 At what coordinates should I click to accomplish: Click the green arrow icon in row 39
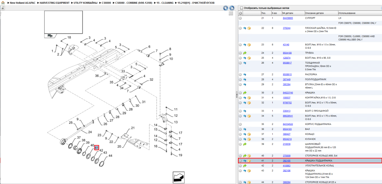(244, 144)
